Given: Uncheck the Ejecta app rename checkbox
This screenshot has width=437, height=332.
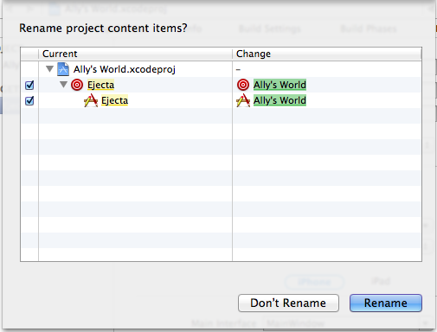Looking at the screenshot, I should (29, 100).
